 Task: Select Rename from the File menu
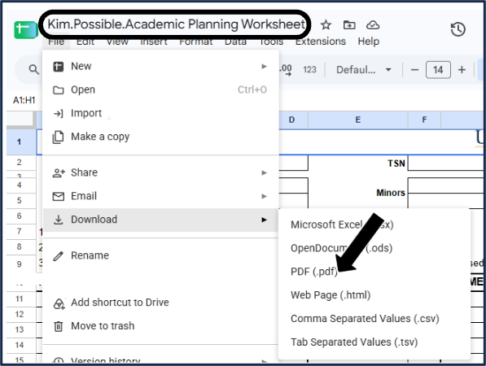(x=160, y=255)
